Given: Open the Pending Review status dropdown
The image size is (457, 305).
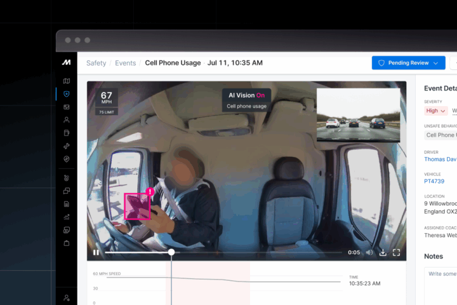Looking at the screenshot, I should pos(408,63).
